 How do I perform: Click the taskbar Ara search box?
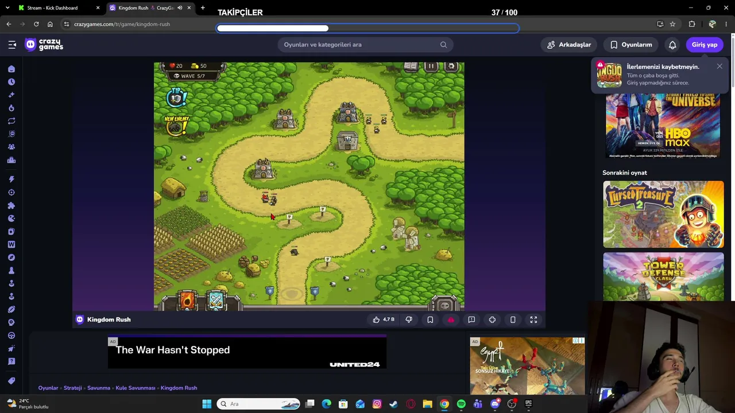(259, 404)
